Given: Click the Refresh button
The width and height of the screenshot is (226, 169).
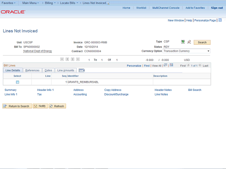Looking at the screenshot, I should pyautogui.click(x=57, y=106).
